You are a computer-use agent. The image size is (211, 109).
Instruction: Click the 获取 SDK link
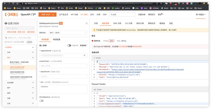pos(21,32)
